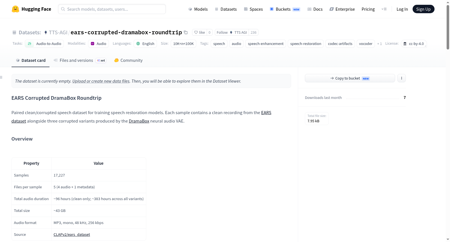Click the Downloads last month label
450x242 pixels.
(323, 98)
